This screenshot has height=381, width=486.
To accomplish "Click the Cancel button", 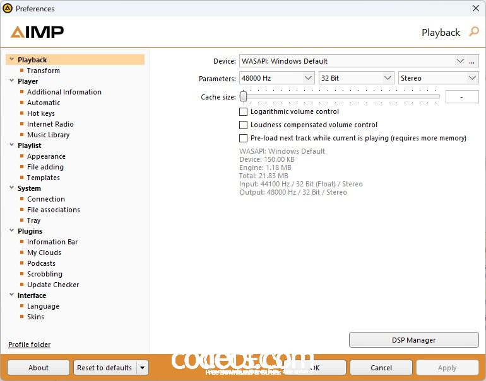I will [x=381, y=368].
